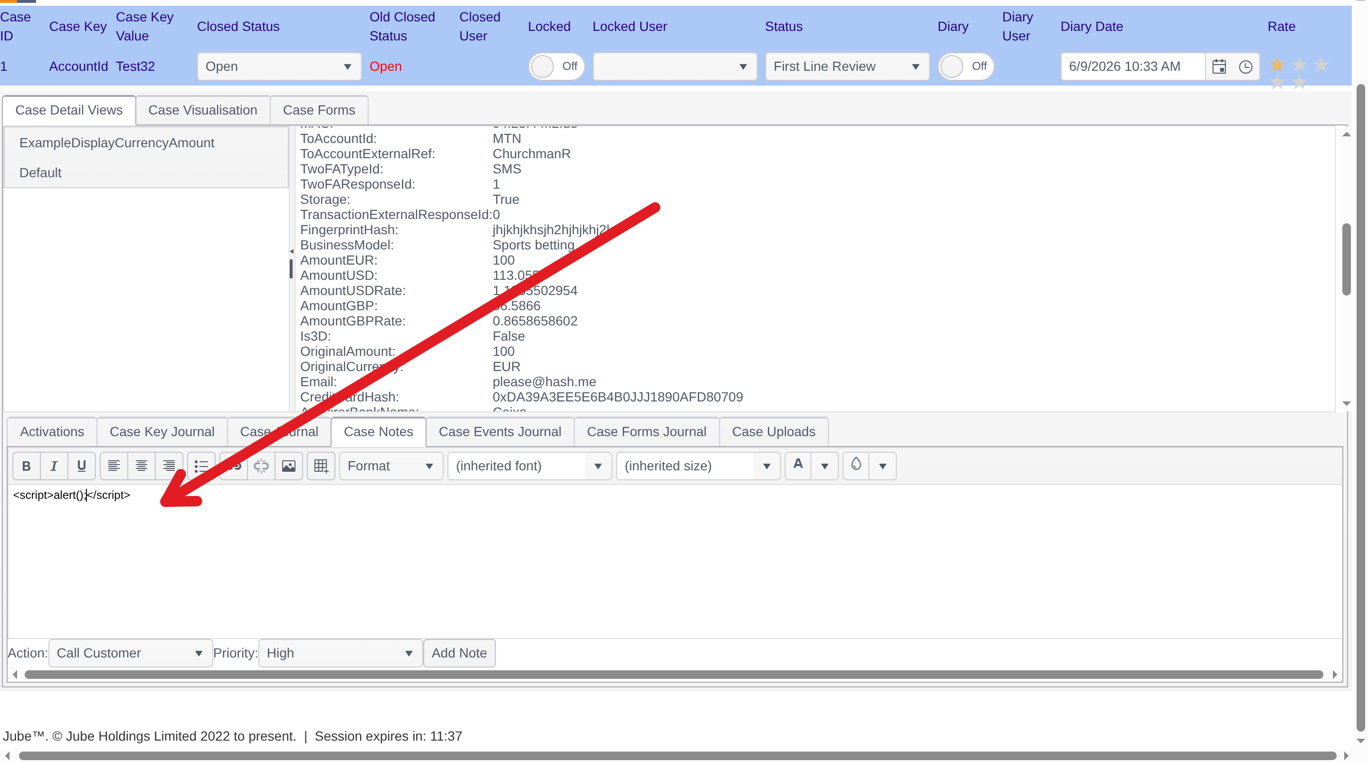Viewport: 1368px width, 762px height.
Task: Click the red Open old closed status
Action: coord(386,67)
